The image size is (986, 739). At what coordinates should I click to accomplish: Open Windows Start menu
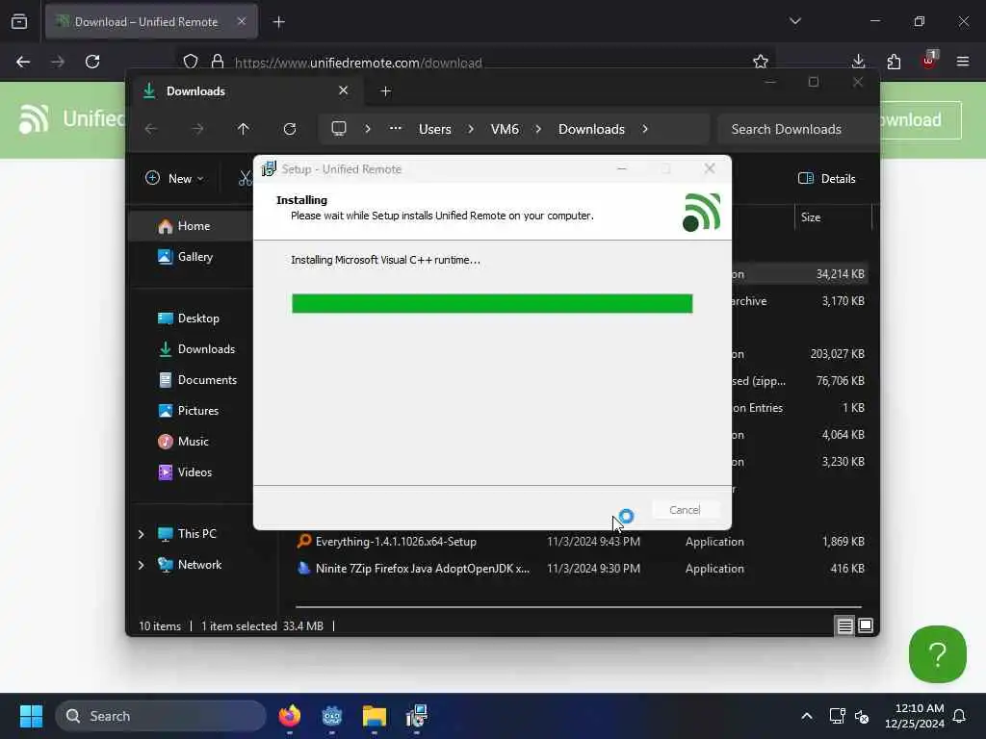[x=31, y=716]
